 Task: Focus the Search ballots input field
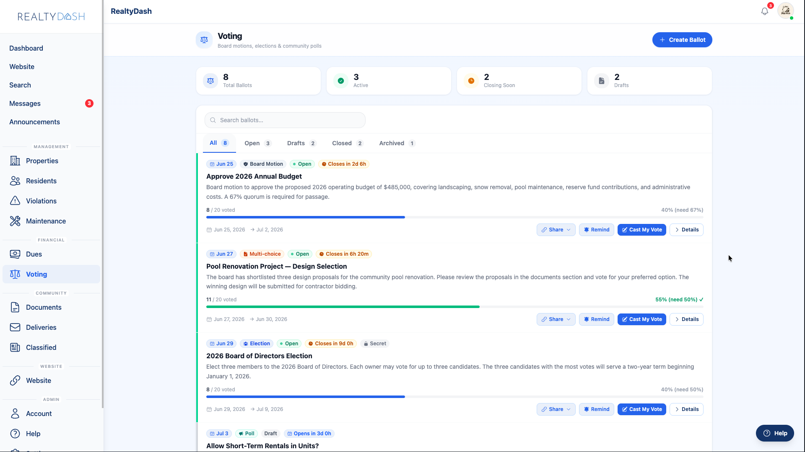pos(285,120)
